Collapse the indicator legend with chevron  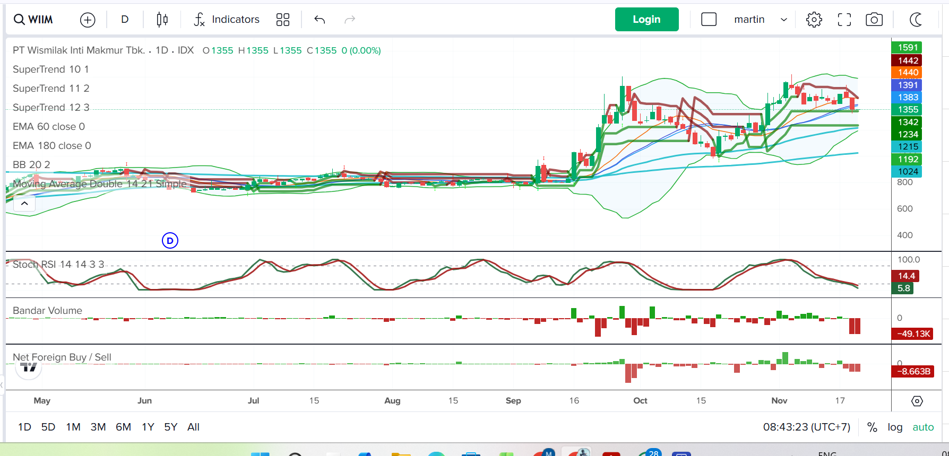click(x=24, y=203)
